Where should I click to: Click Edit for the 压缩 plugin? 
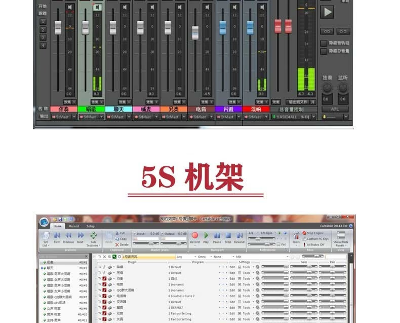[232, 272]
